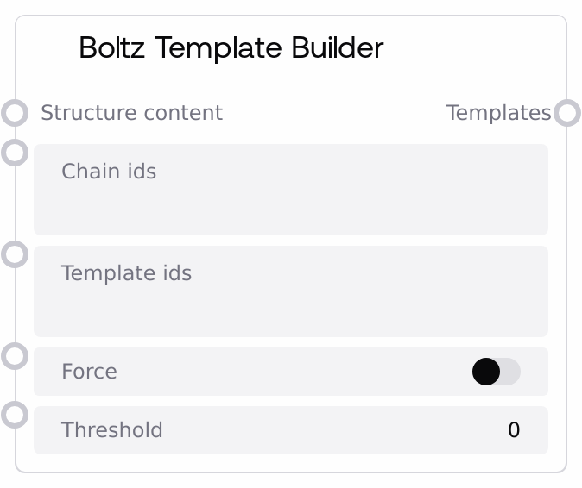Focus the Chain ids text area
The height and width of the screenshot is (488, 582).
[290, 203]
